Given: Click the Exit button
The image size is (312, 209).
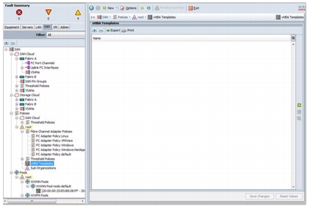Looking at the screenshot, I should (193, 8).
